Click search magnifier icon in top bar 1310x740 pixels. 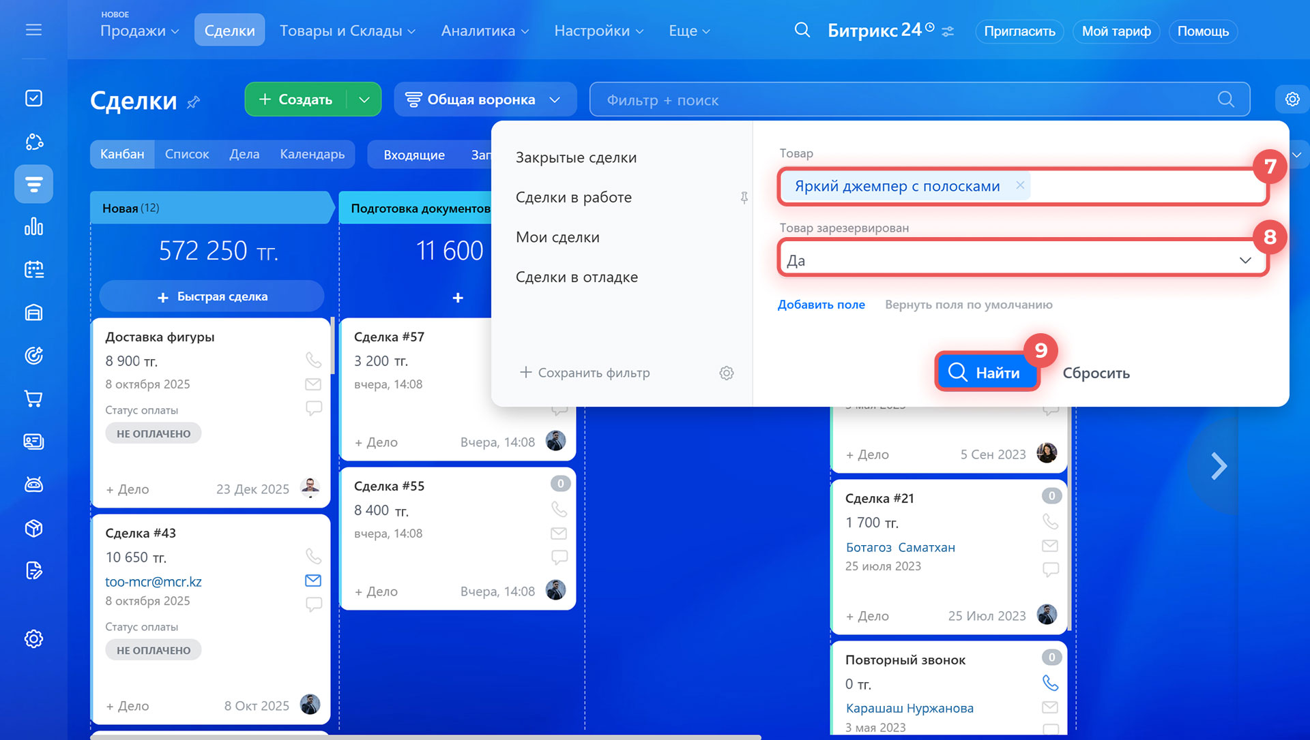[802, 30]
